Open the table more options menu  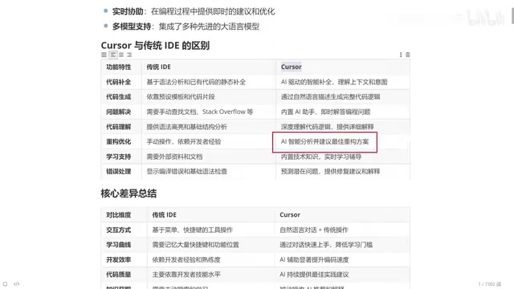401,55
